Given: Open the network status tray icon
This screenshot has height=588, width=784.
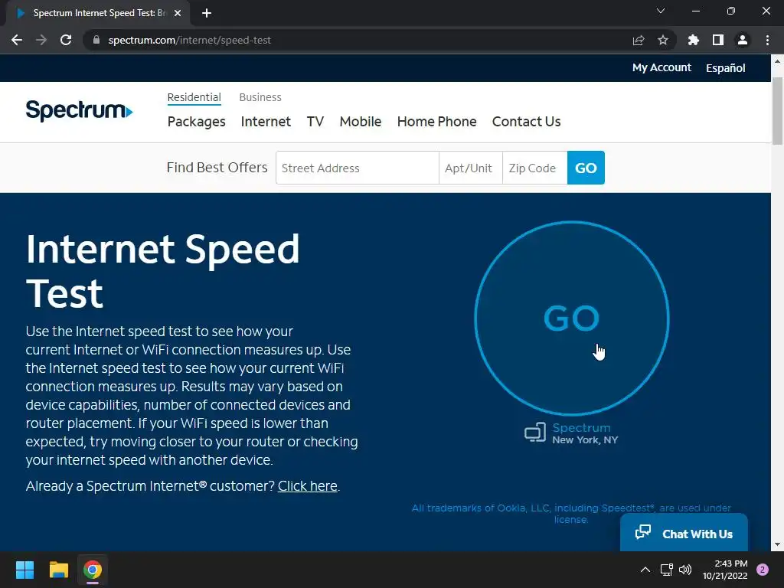Looking at the screenshot, I should [667, 570].
